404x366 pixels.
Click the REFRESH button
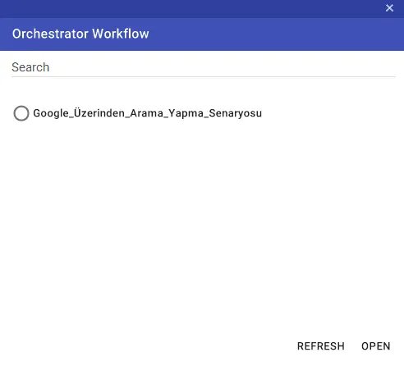[321, 346]
